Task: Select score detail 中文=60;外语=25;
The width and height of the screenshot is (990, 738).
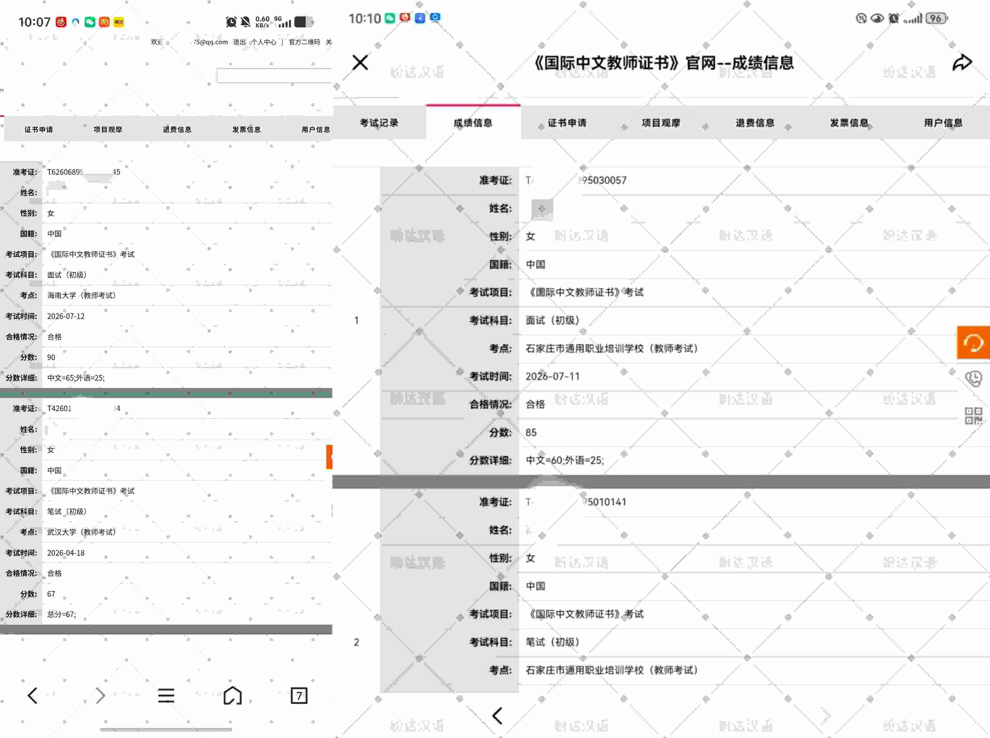Action: [565, 460]
